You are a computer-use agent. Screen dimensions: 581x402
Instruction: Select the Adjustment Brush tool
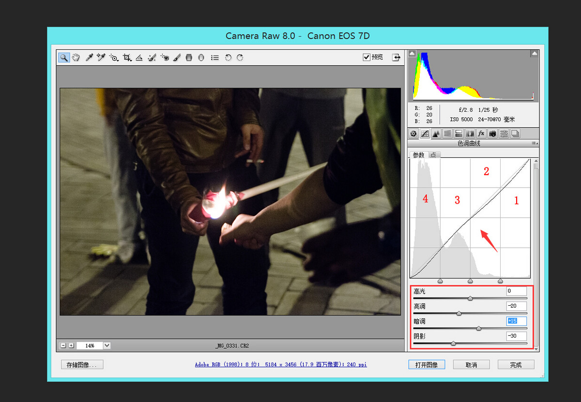tap(177, 58)
